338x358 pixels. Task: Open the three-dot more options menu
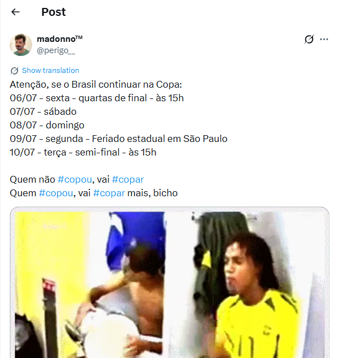(x=324, y=39)
